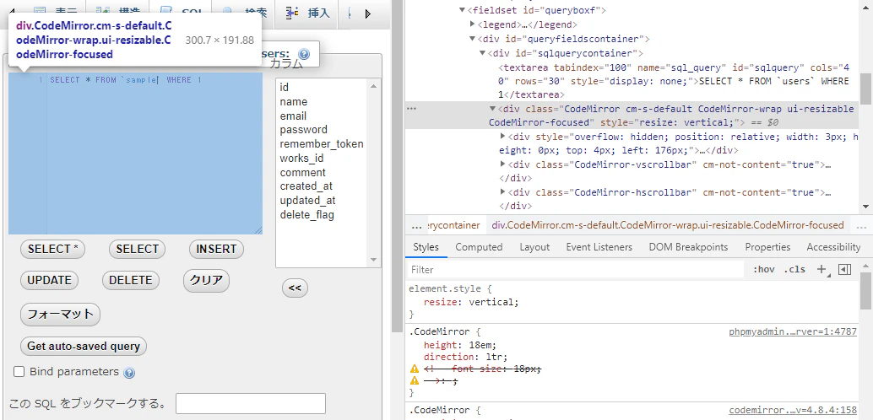Expand the CodeMirror-vscrollbar div node

pyautogui.click(x=502, y=164)
